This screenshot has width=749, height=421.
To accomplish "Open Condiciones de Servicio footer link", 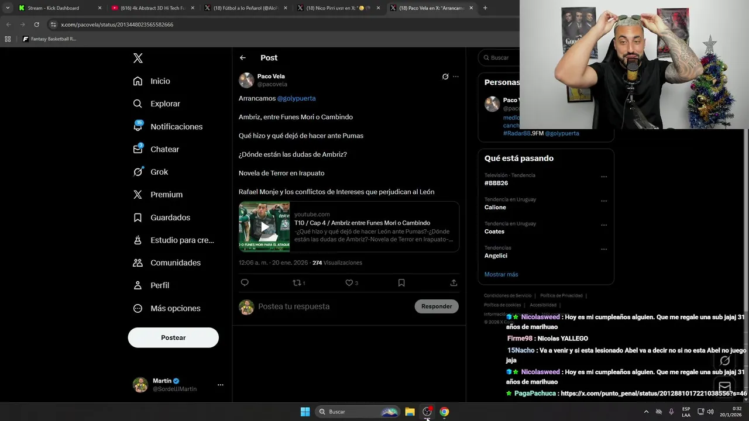I will pyautogui.click(x=508, y=296).
